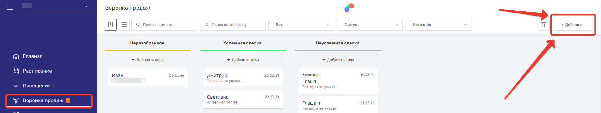601x113 pixels.
Task: Click the colorful app logo at top
Action: (x=349, y=8)
